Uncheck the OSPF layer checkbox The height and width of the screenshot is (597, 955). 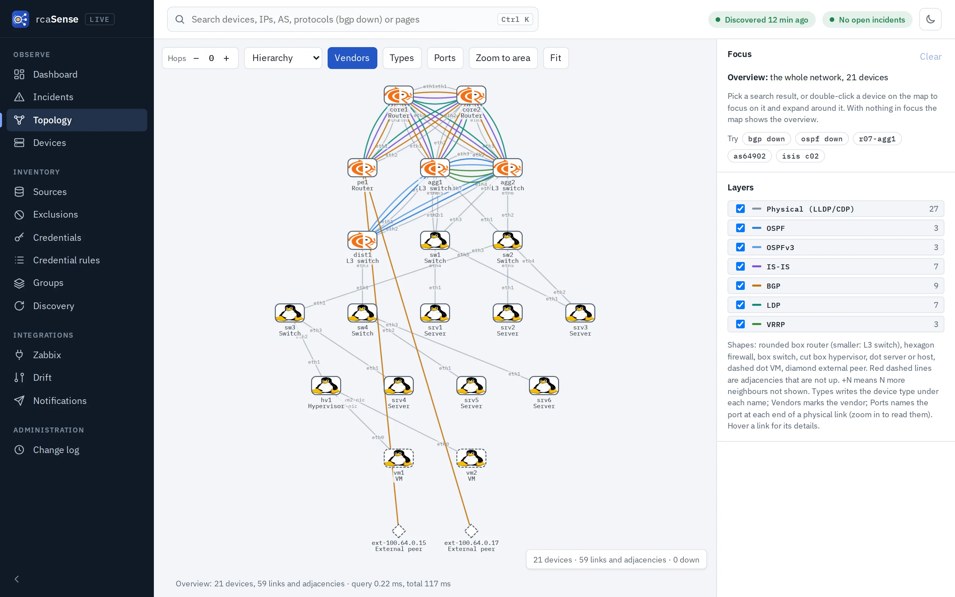(x=740, y=228)
